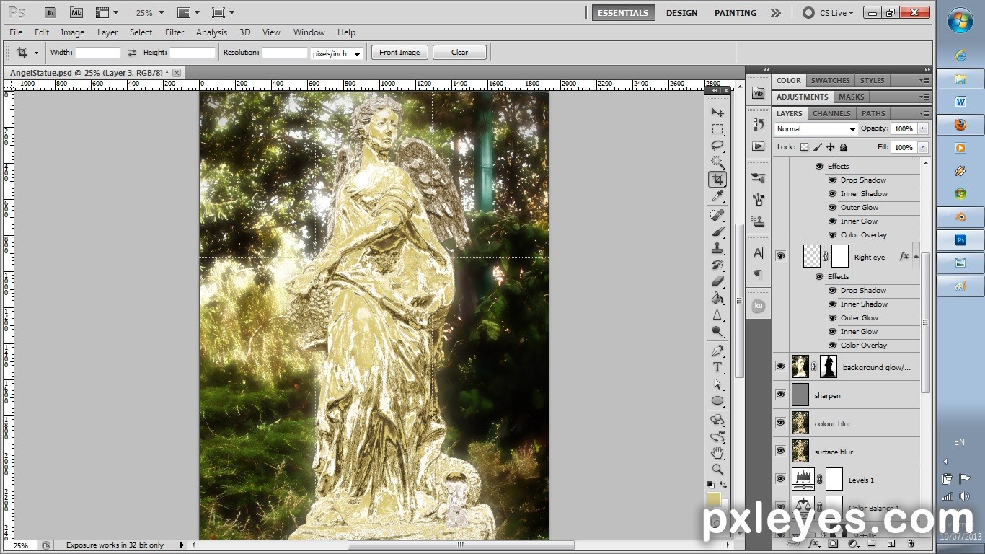Select the Move tool
985x554 pixels.
pyautogui.click(x=717, y=112)
